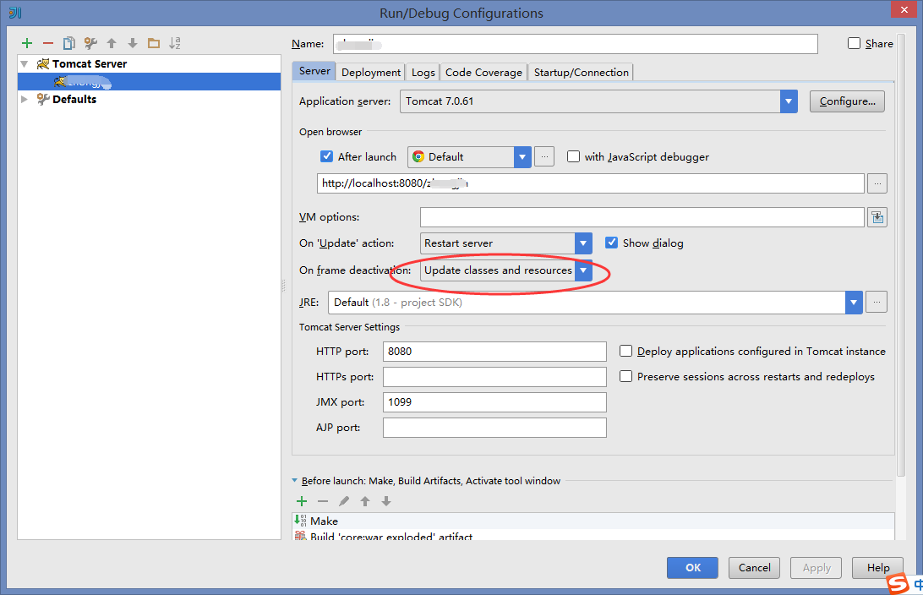The height and width of the screenshot is (595, 923).
Task: Select the highlighted configuration under Tomcat Server
Action: coord(149,81)
